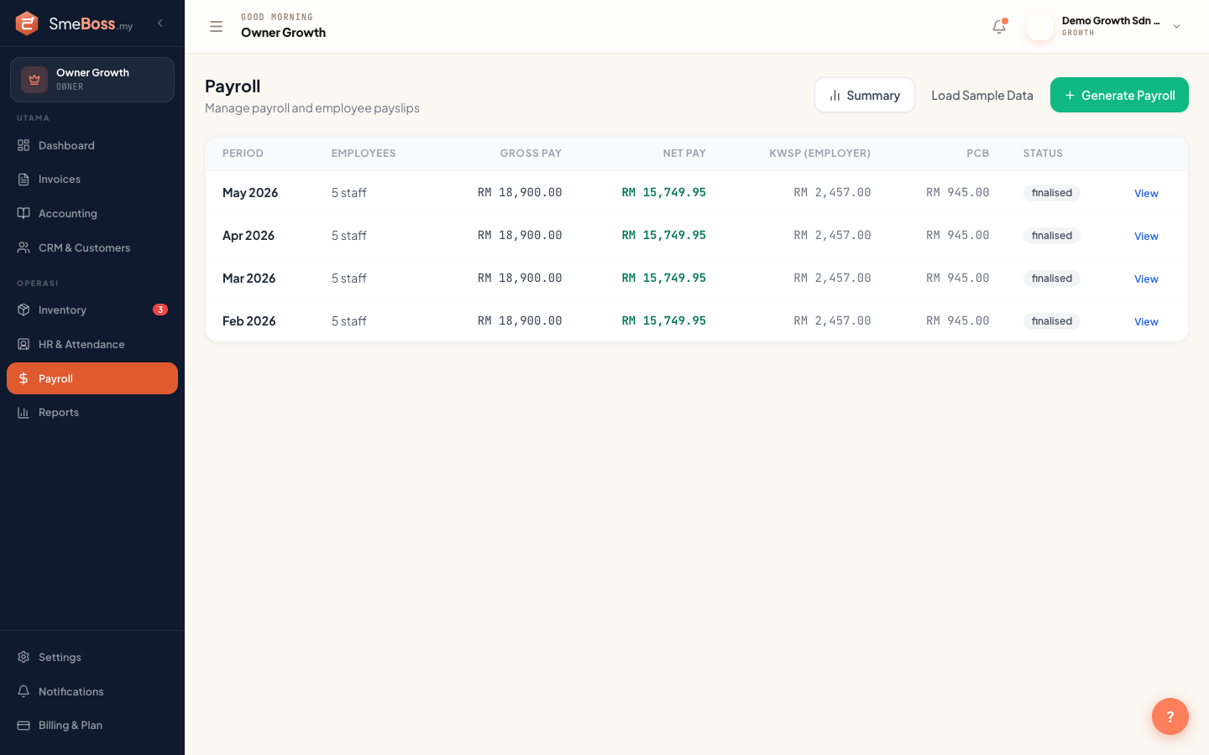Click the NET PAY column header
The width and height of the screenshot is (1209, 755).
click(684, 154)
